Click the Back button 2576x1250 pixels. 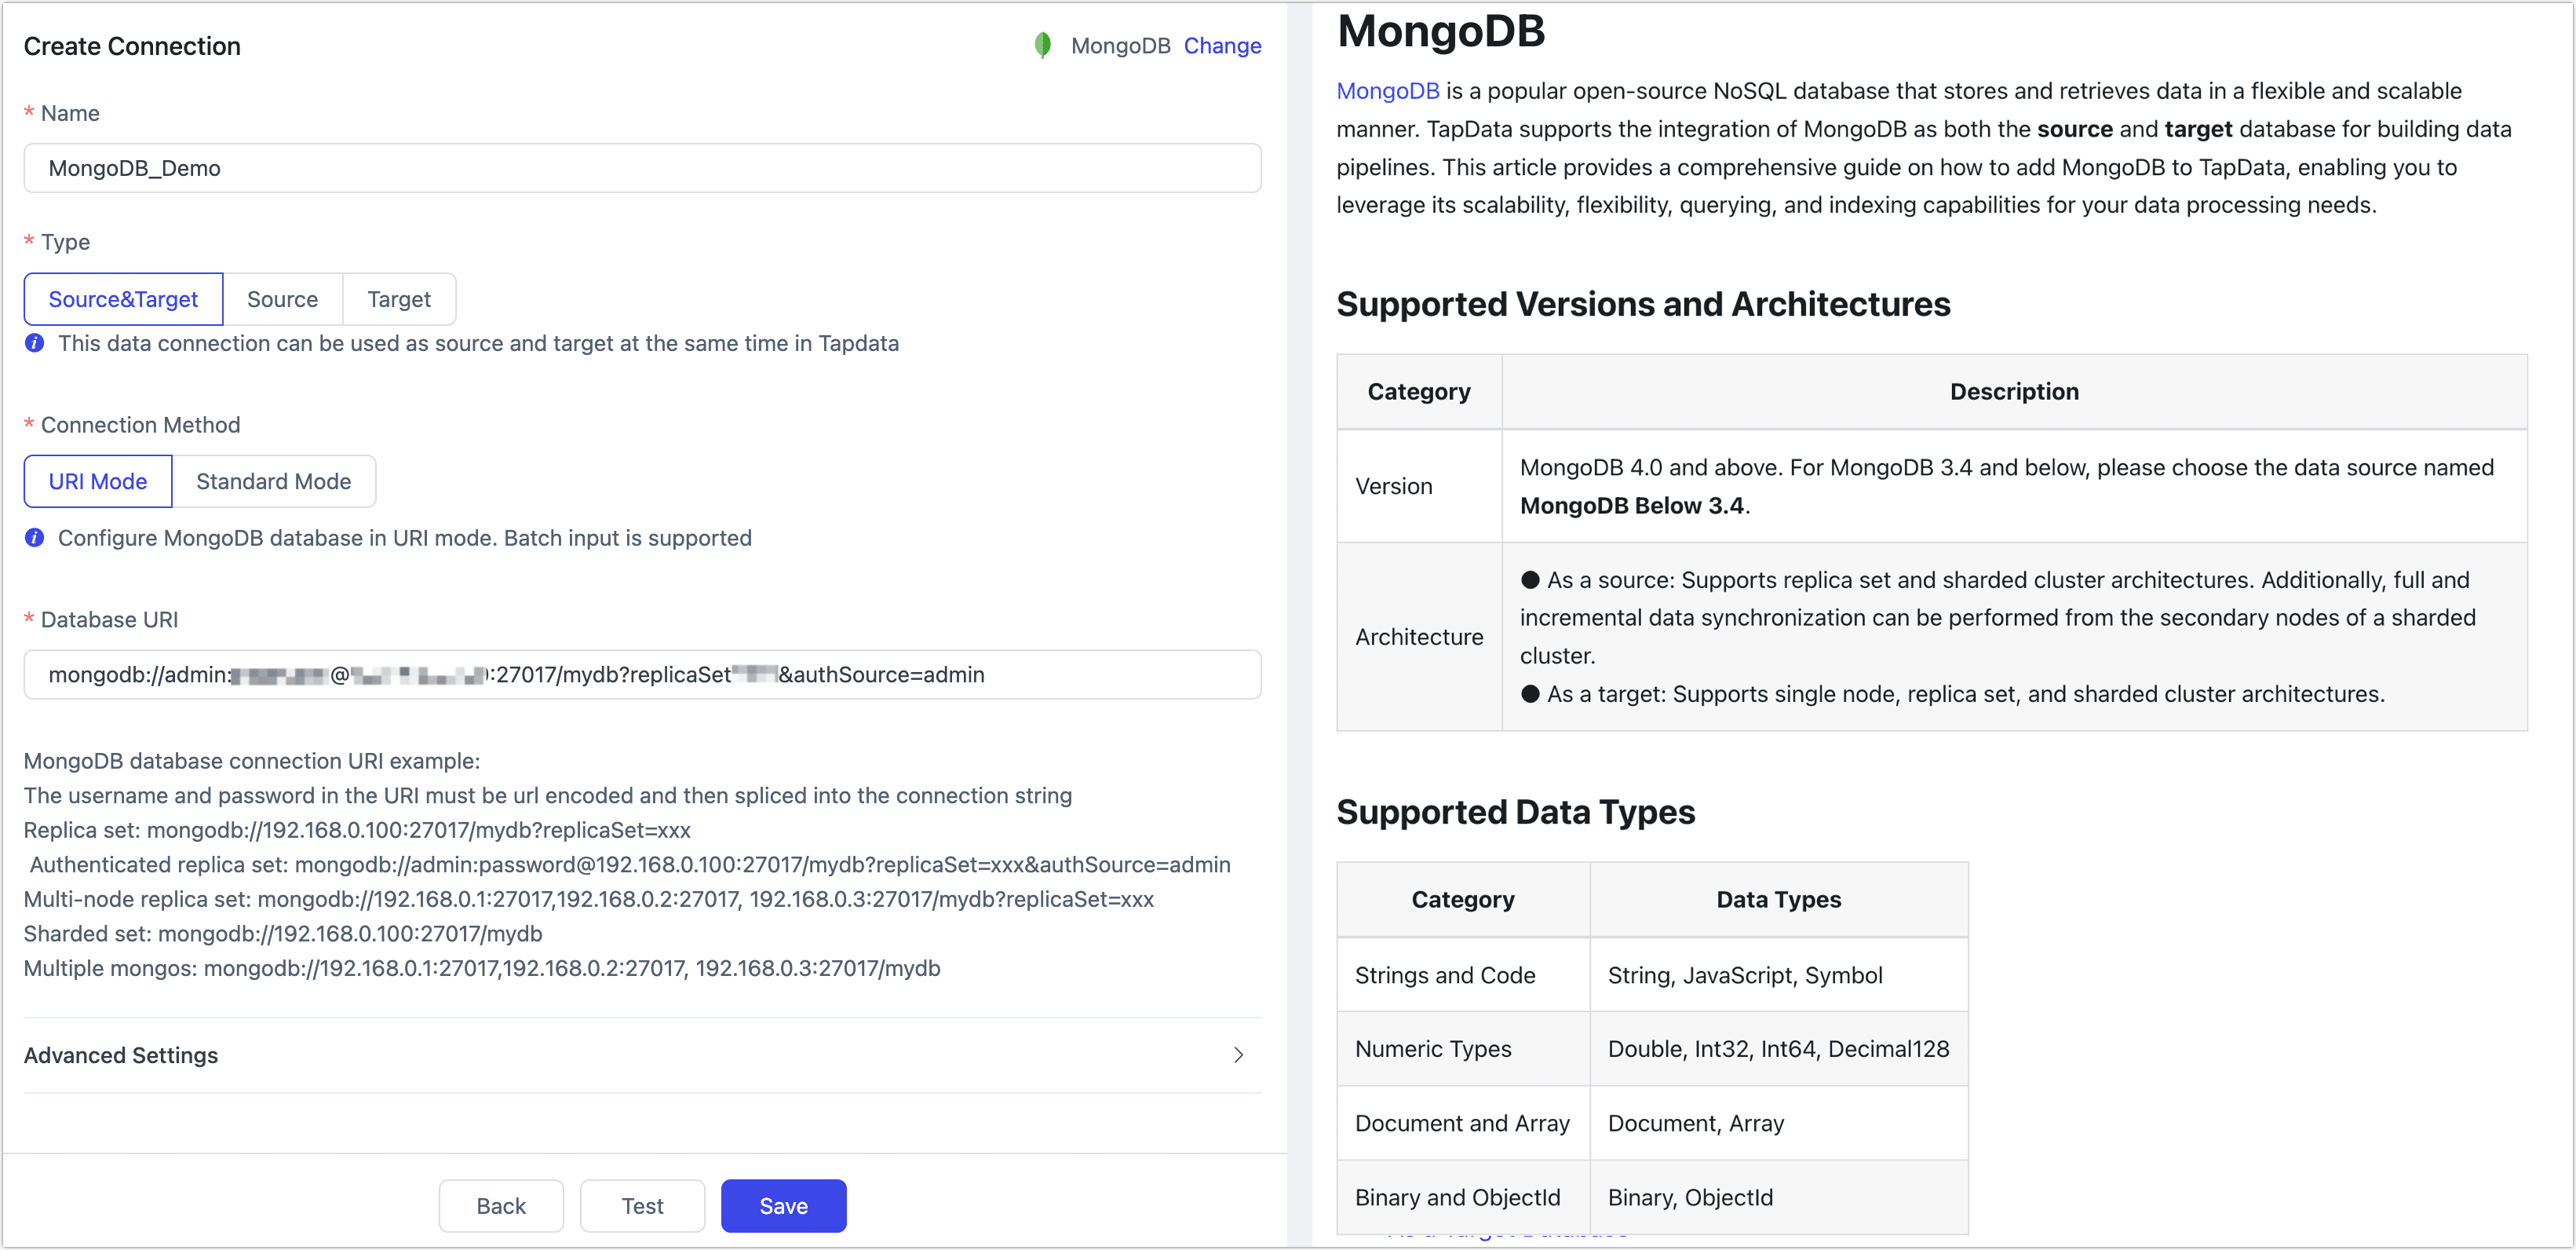tap(501, 1206)
